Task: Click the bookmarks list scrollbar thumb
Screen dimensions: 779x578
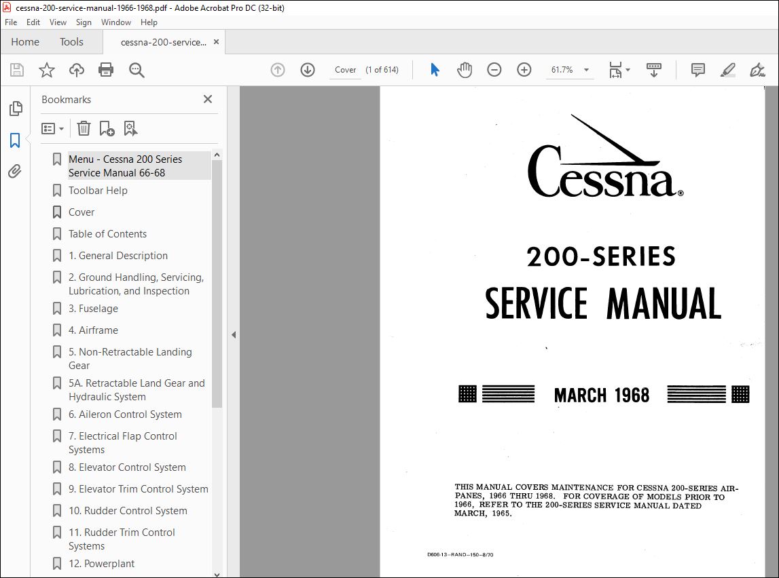Action: [x=217, y=284]
